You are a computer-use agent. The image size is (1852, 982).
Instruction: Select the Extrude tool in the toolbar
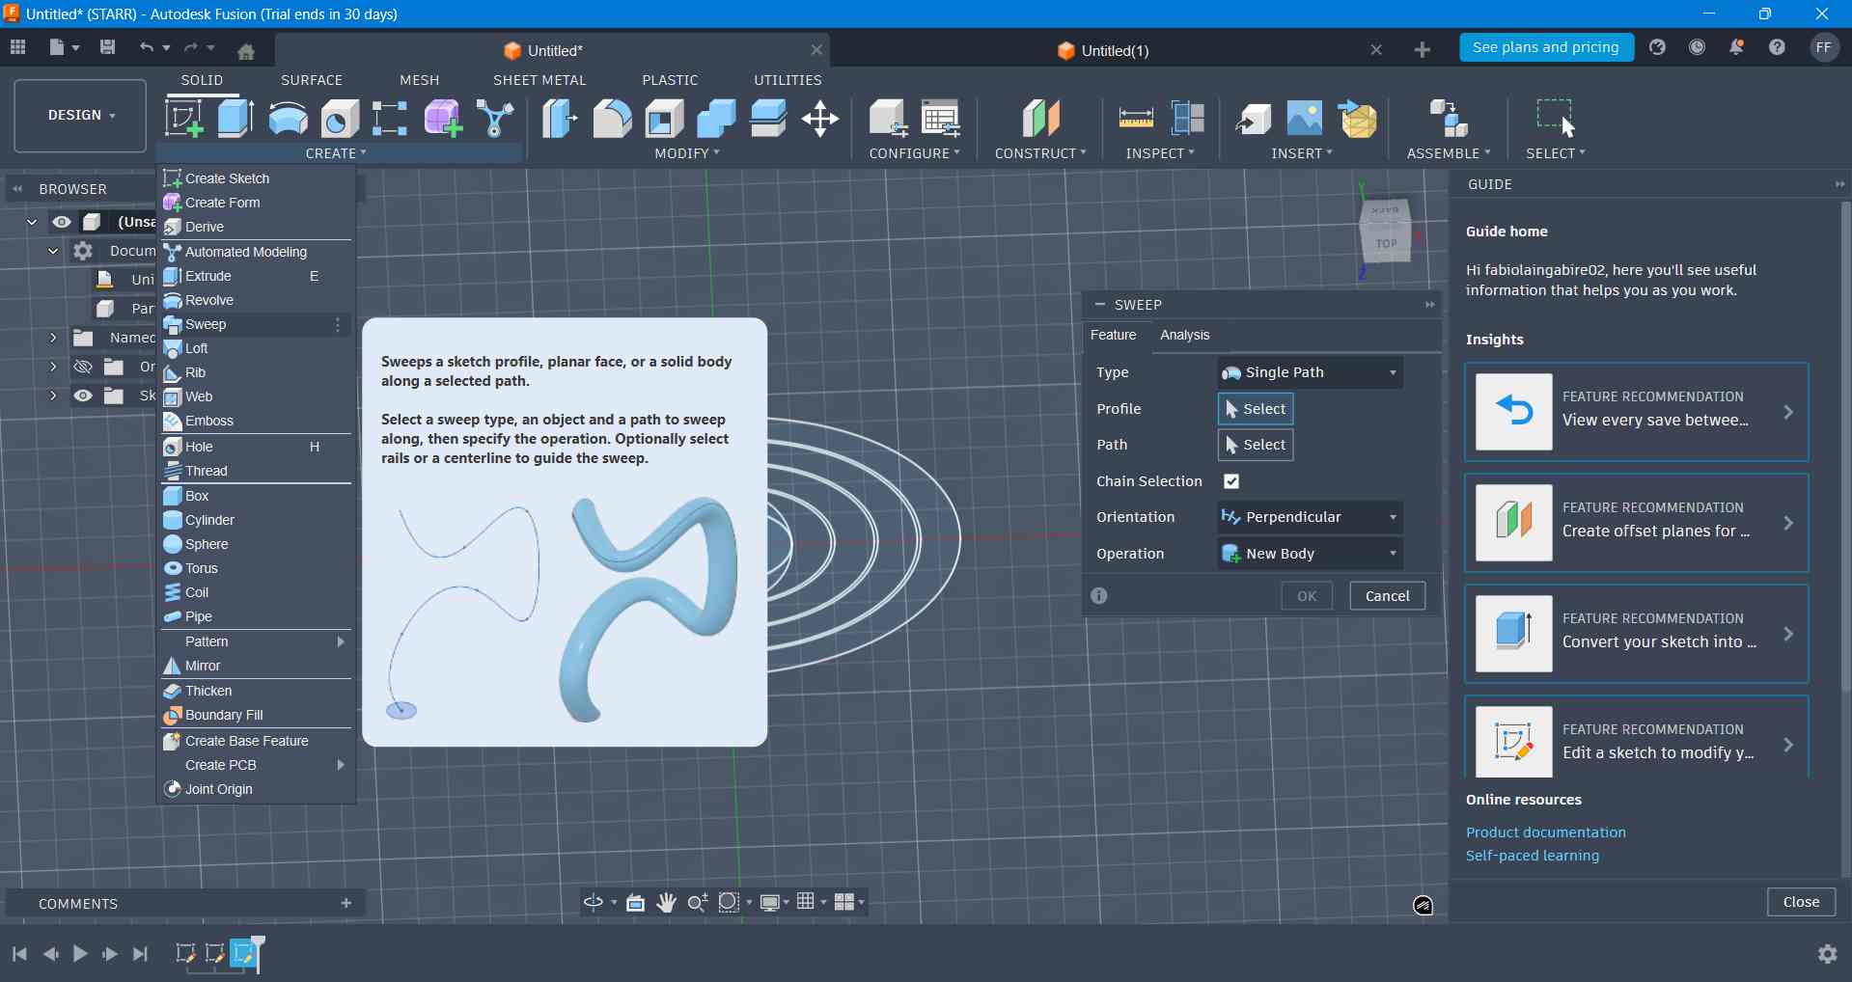(235, 119)
